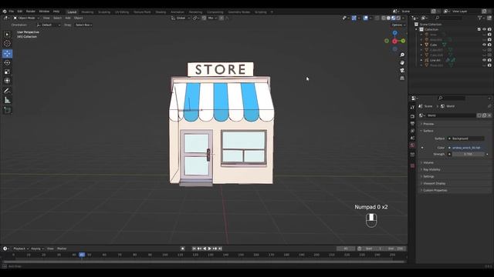Select the Scale tool

click(7, 72)
